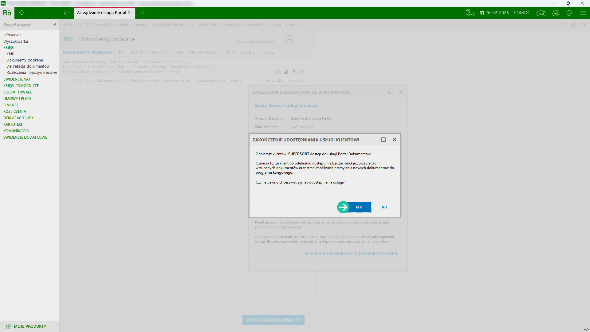Click the back arrow icon
590x332 pixels.
pyautogui.click(x=66, y=13)
